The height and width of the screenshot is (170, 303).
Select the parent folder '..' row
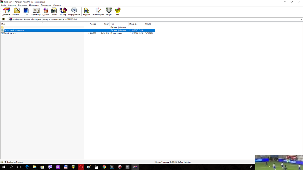pos(78,27)
